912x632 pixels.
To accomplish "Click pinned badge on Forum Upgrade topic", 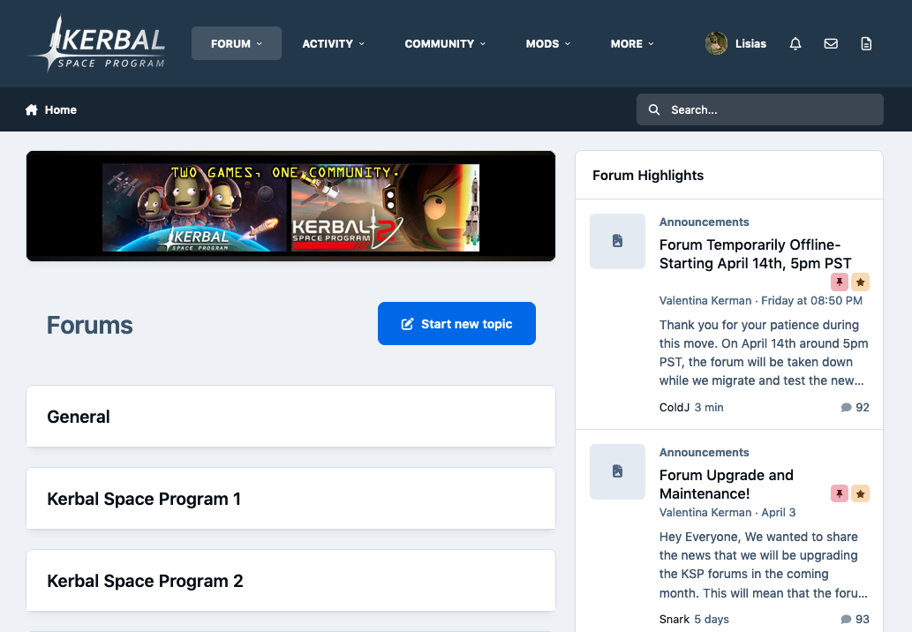I will tap(839, 493).
